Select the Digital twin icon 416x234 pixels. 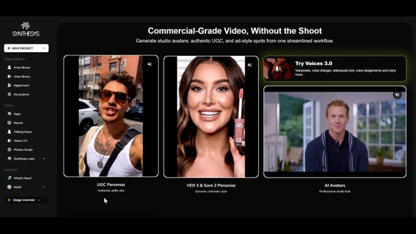pos(9,85)
